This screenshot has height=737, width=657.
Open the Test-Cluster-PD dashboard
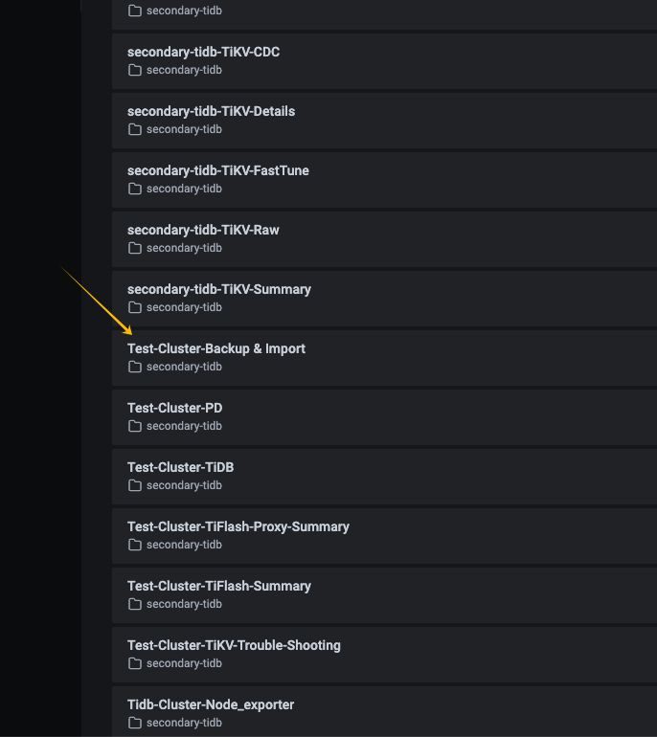174,408
